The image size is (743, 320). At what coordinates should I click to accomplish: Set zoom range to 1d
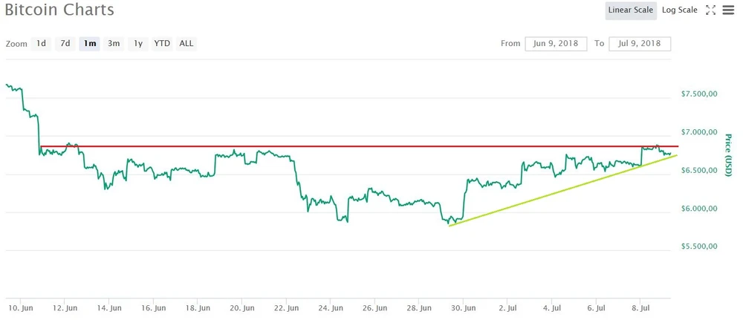tap(42, 44)
